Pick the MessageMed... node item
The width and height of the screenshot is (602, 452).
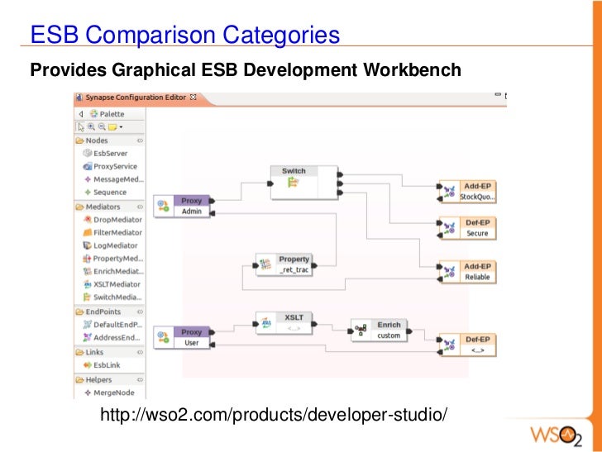(113, 179)
